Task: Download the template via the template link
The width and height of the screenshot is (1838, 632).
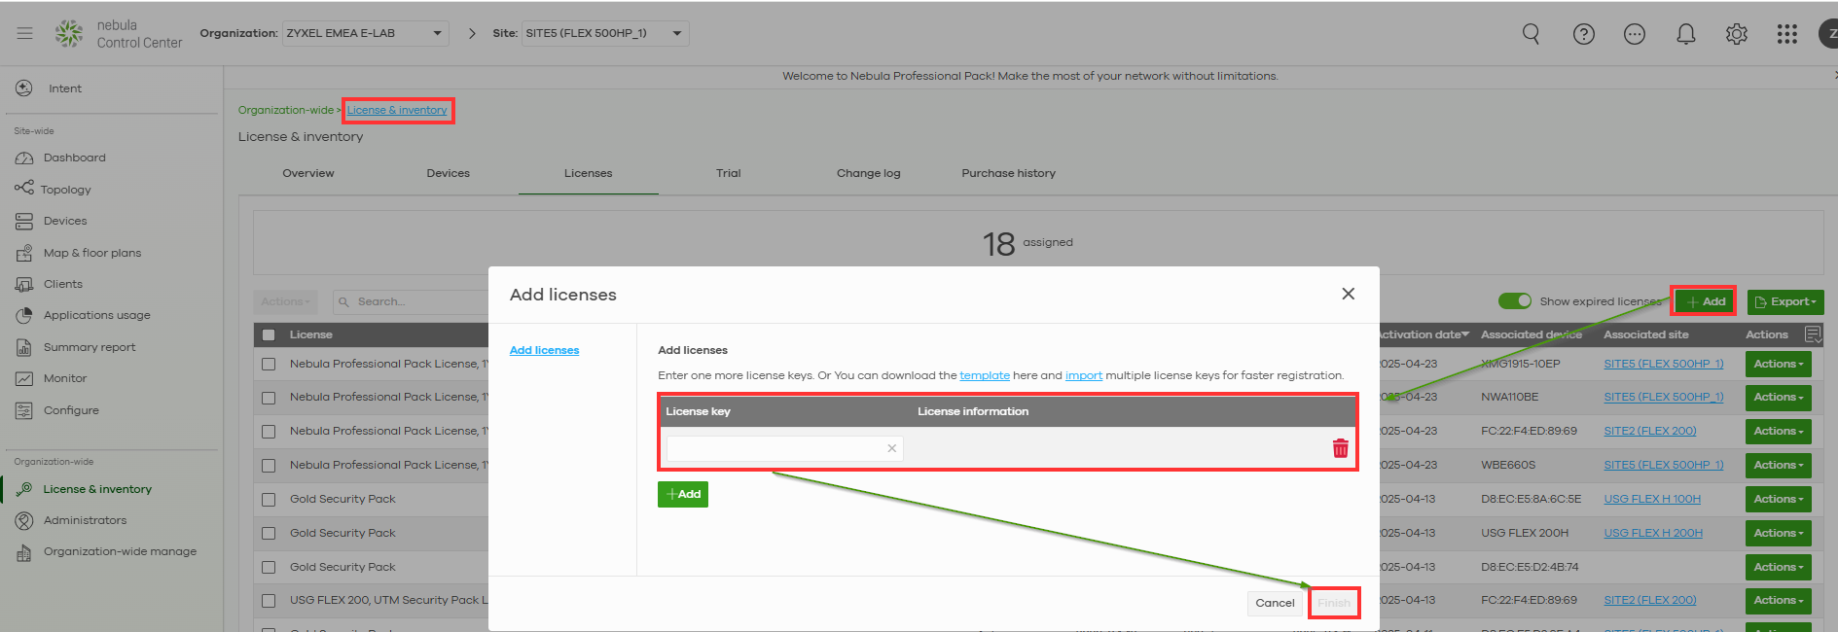Action: [985, 375]
